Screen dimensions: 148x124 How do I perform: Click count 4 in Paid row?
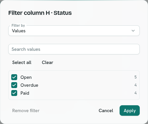click(x=135, y=93)
